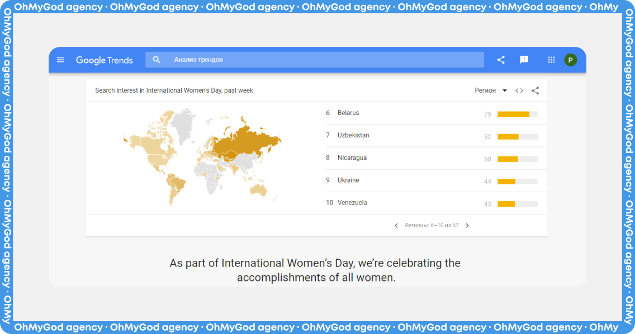Choose Ukraine from the ranking

[348, 180]
